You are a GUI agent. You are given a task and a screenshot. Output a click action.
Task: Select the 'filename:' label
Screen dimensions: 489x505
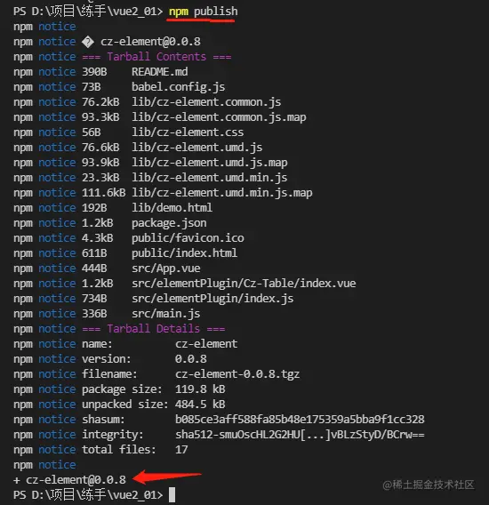[109, 374]
